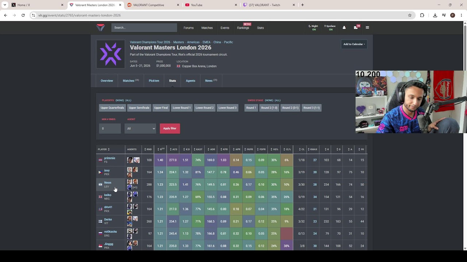467x262 pixels.
Task: Open the browser extensions puzzle icon
Action: pos(422,15)
